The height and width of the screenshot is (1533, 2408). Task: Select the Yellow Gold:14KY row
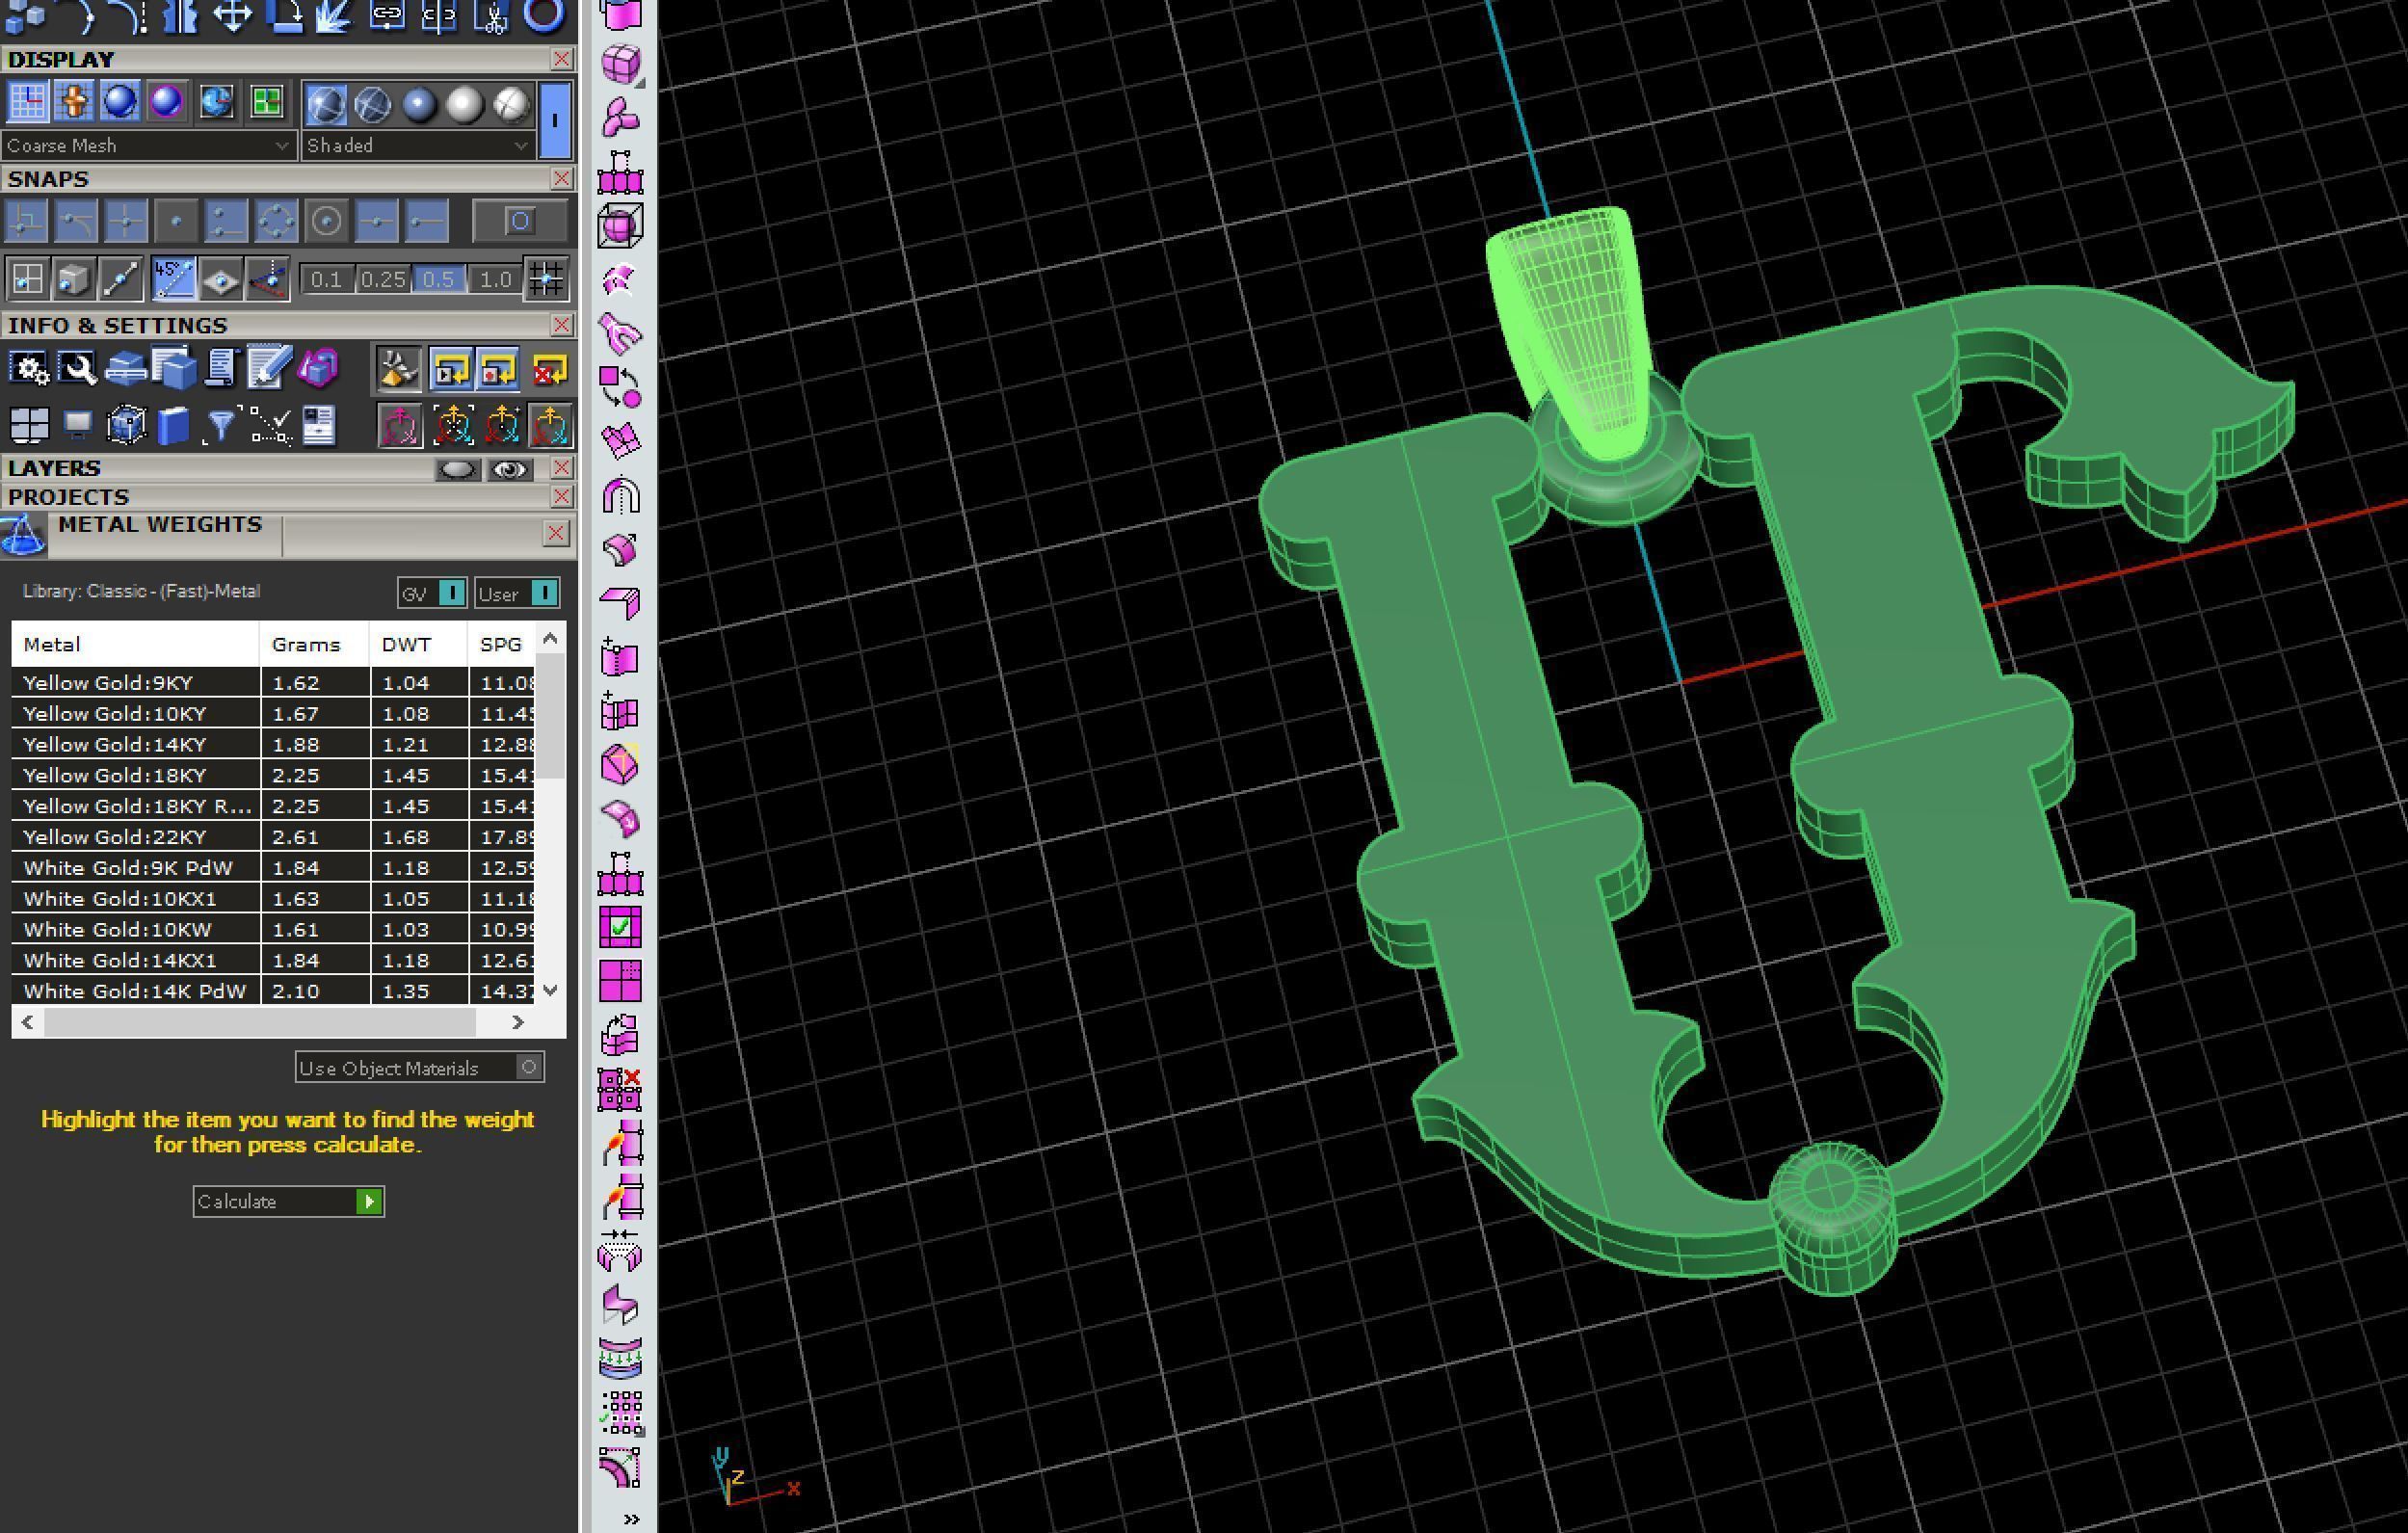(273, 744)
